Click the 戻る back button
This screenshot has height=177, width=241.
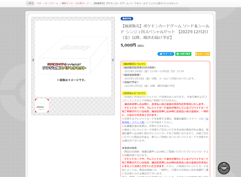pyautogui.click(x=30, y=3)
